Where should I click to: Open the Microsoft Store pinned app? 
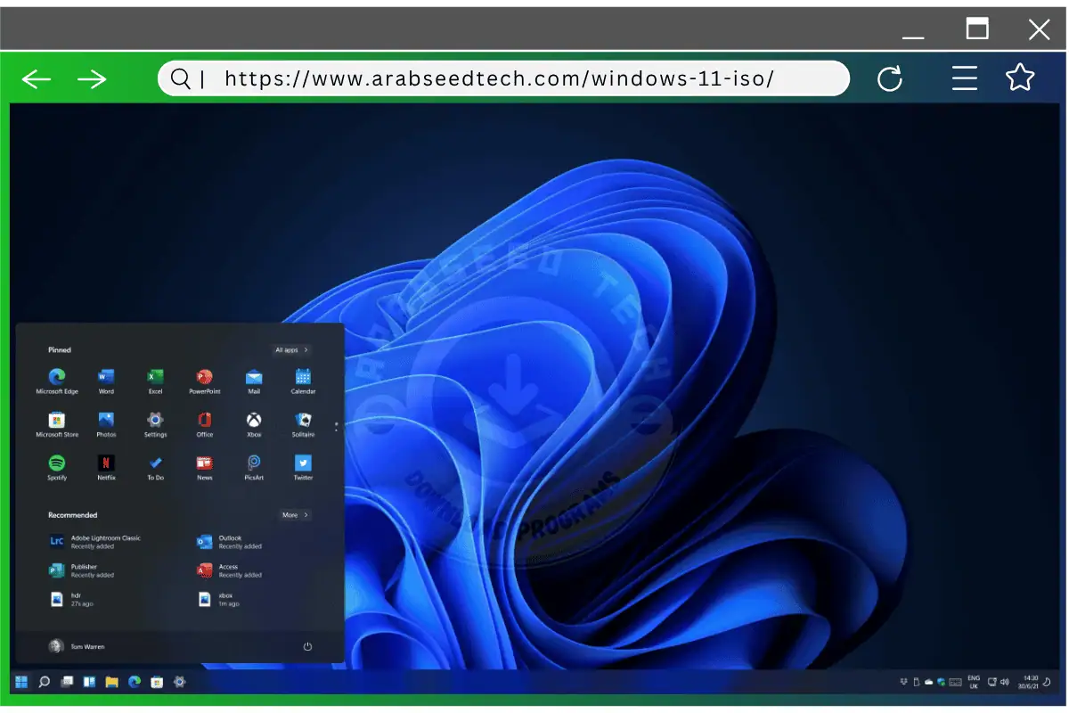pyautogui.click(x=57, y=420)
